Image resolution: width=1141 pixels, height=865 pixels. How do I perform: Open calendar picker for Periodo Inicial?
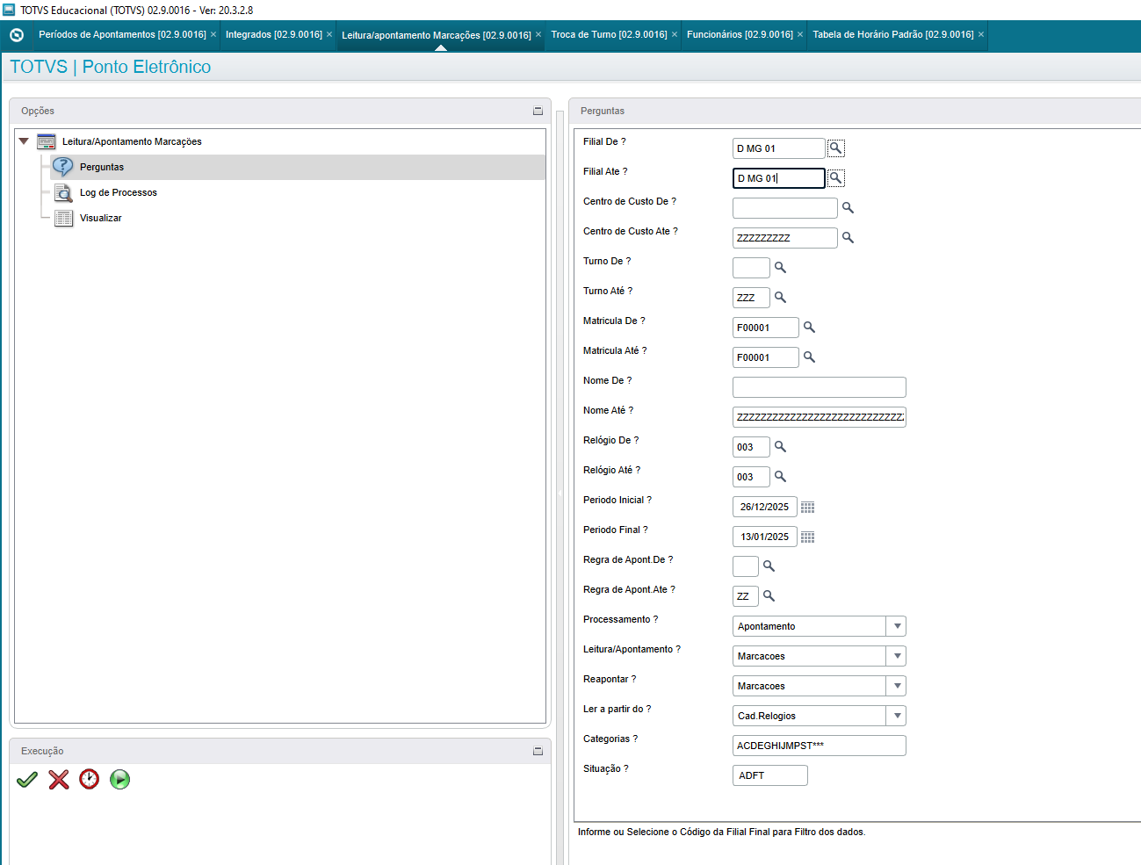coord(808,508)
